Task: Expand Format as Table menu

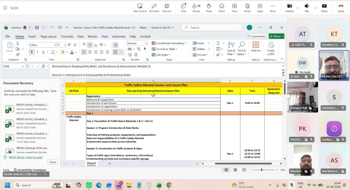Action: 164,49
